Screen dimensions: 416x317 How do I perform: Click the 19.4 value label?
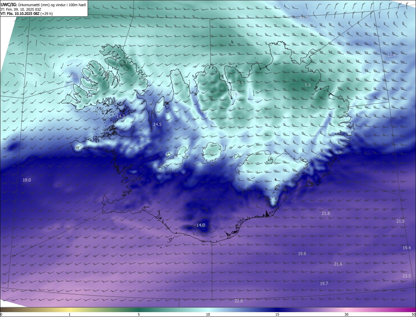(407, 248)
